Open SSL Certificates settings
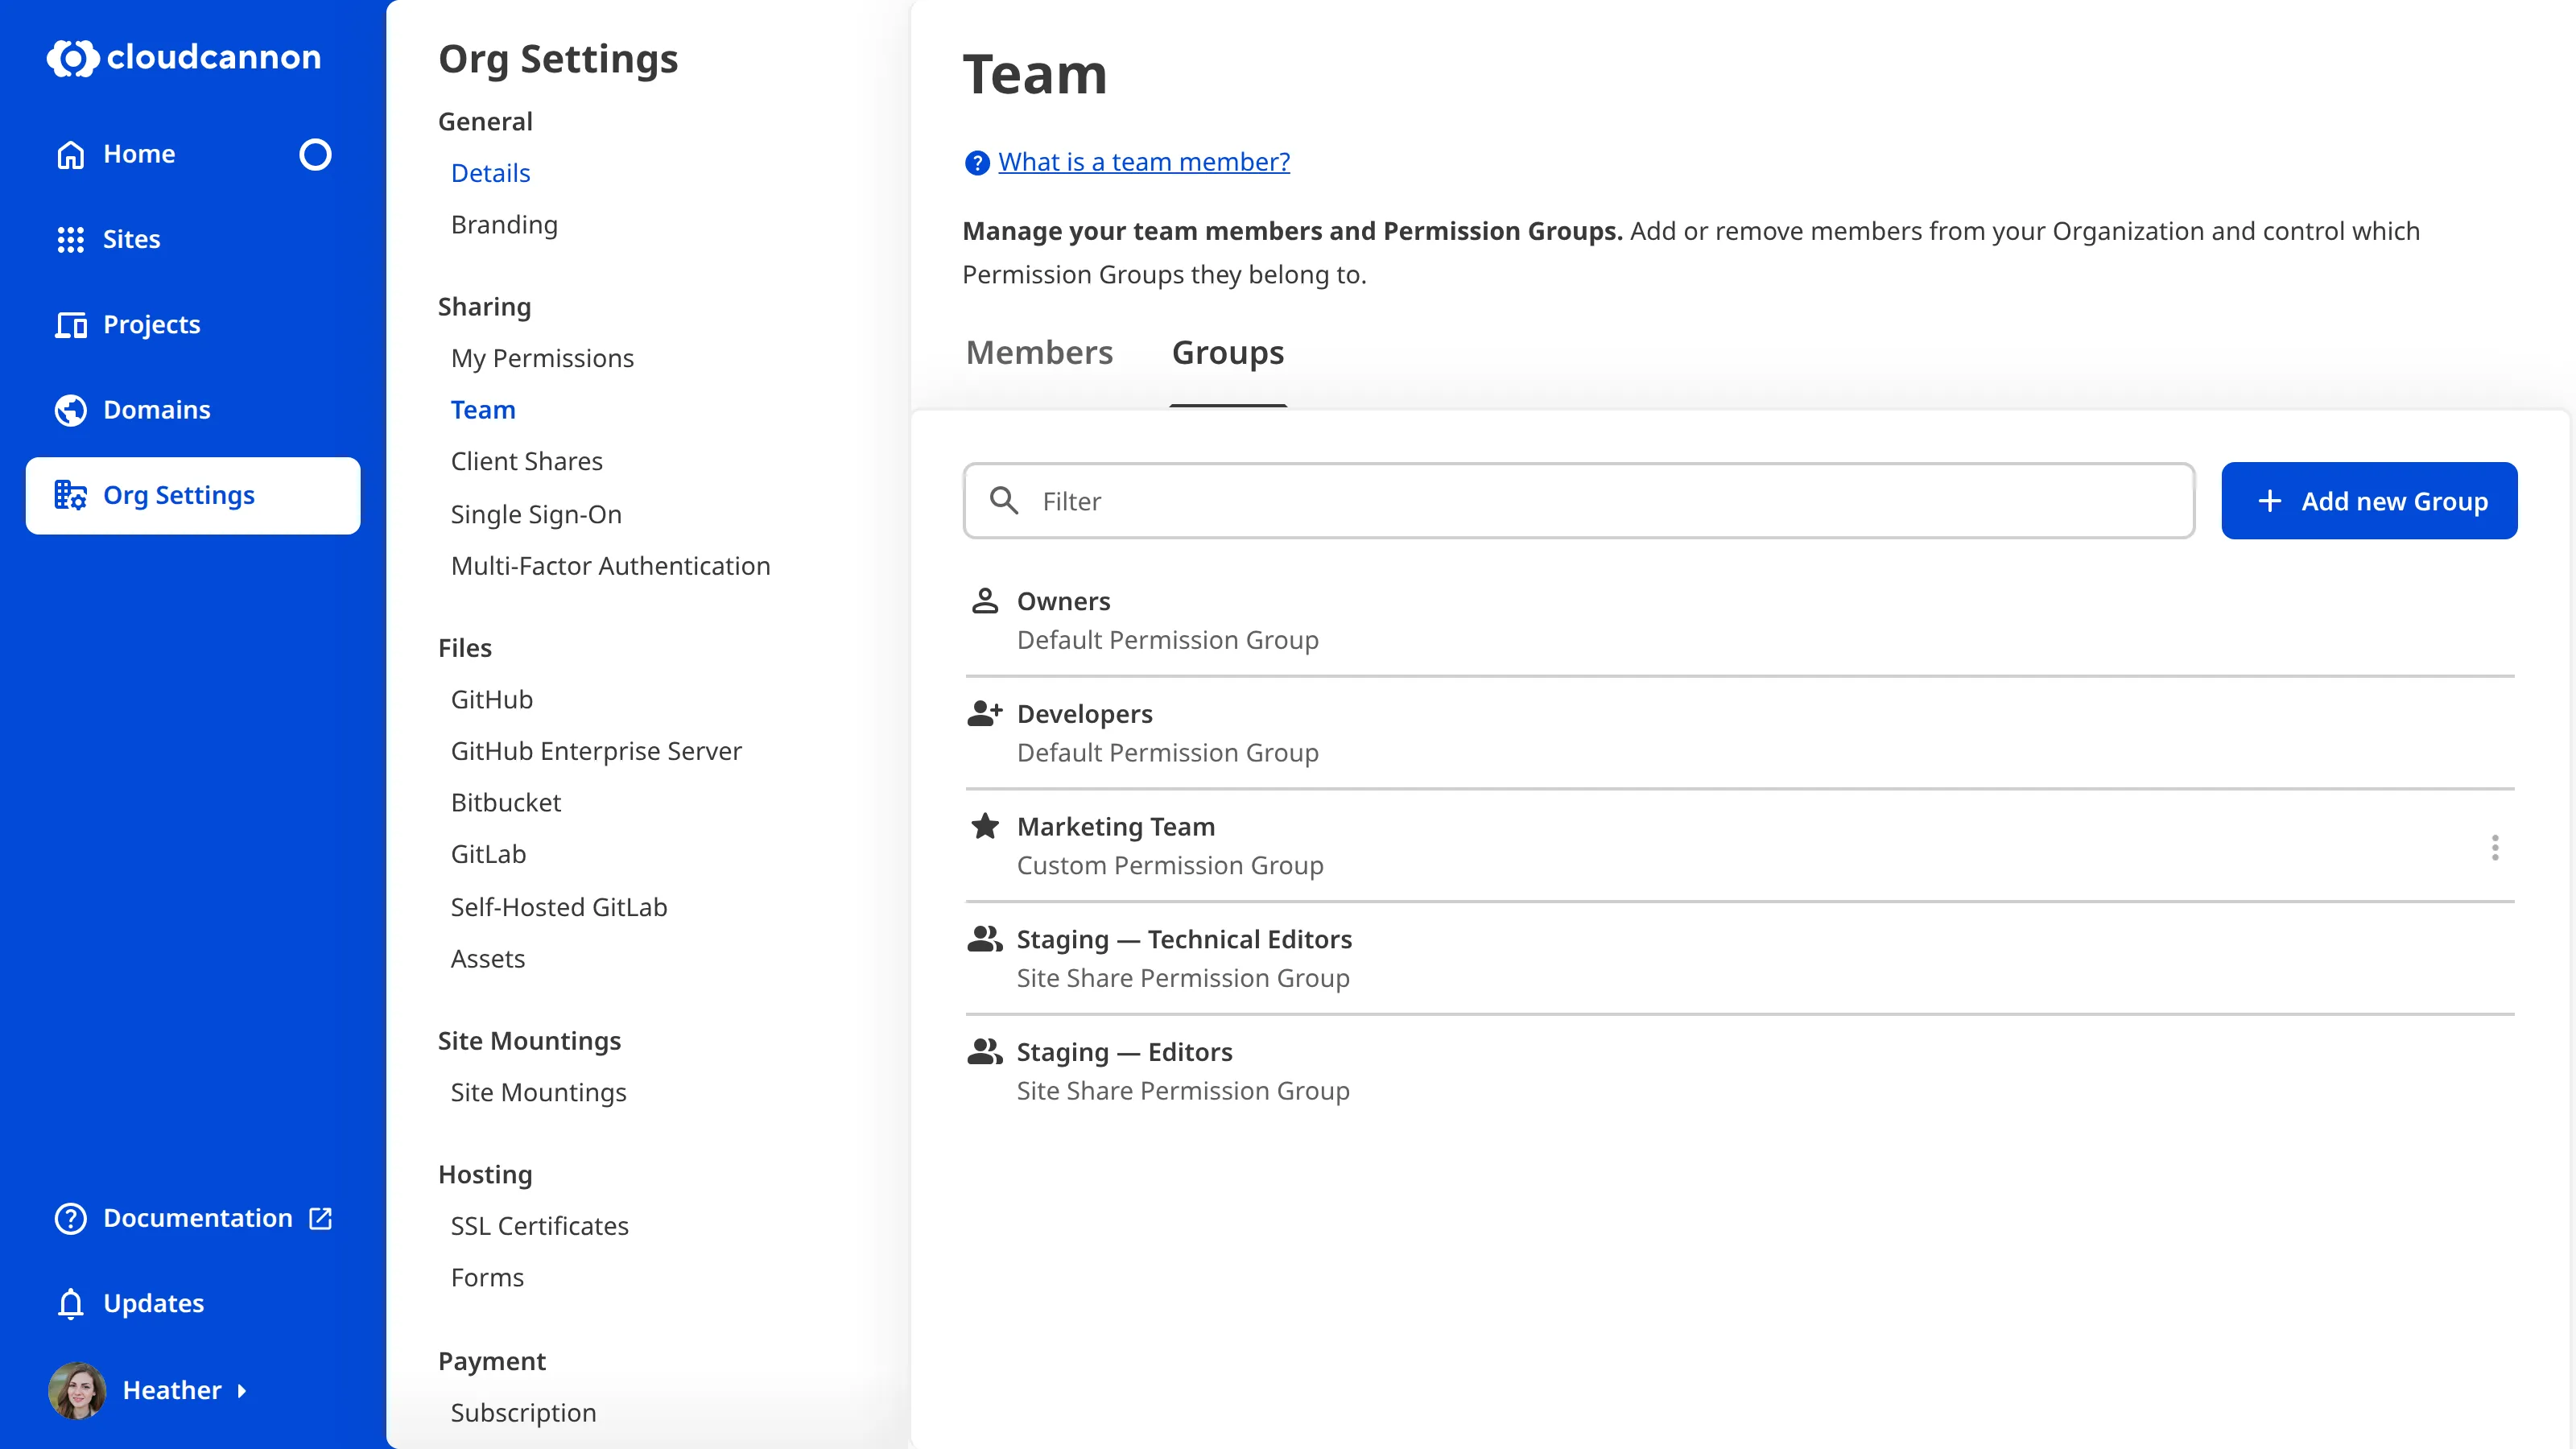 539,1226
